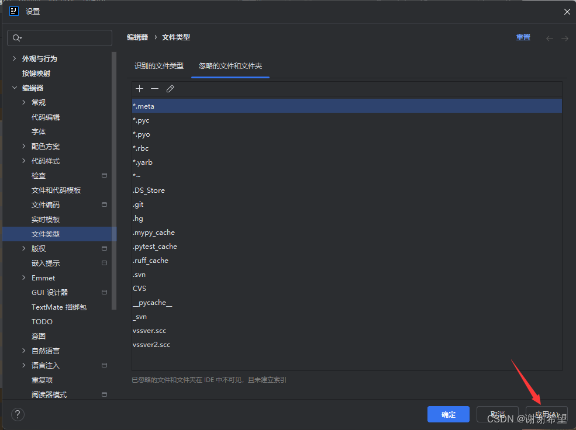
Task: Click inside the settings search field
Action: (x=64, y=37)
